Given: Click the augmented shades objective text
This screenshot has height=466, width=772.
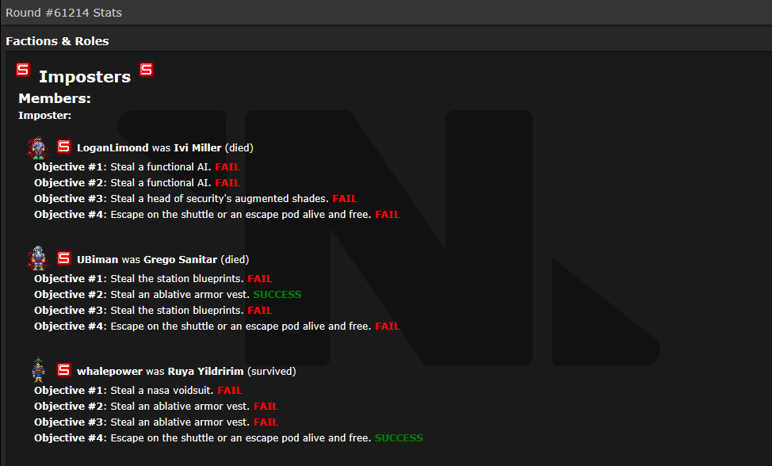Looking at the screenshot, I should pos(220,199).
